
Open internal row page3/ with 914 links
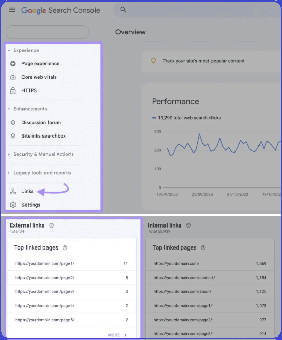(210, 333)
